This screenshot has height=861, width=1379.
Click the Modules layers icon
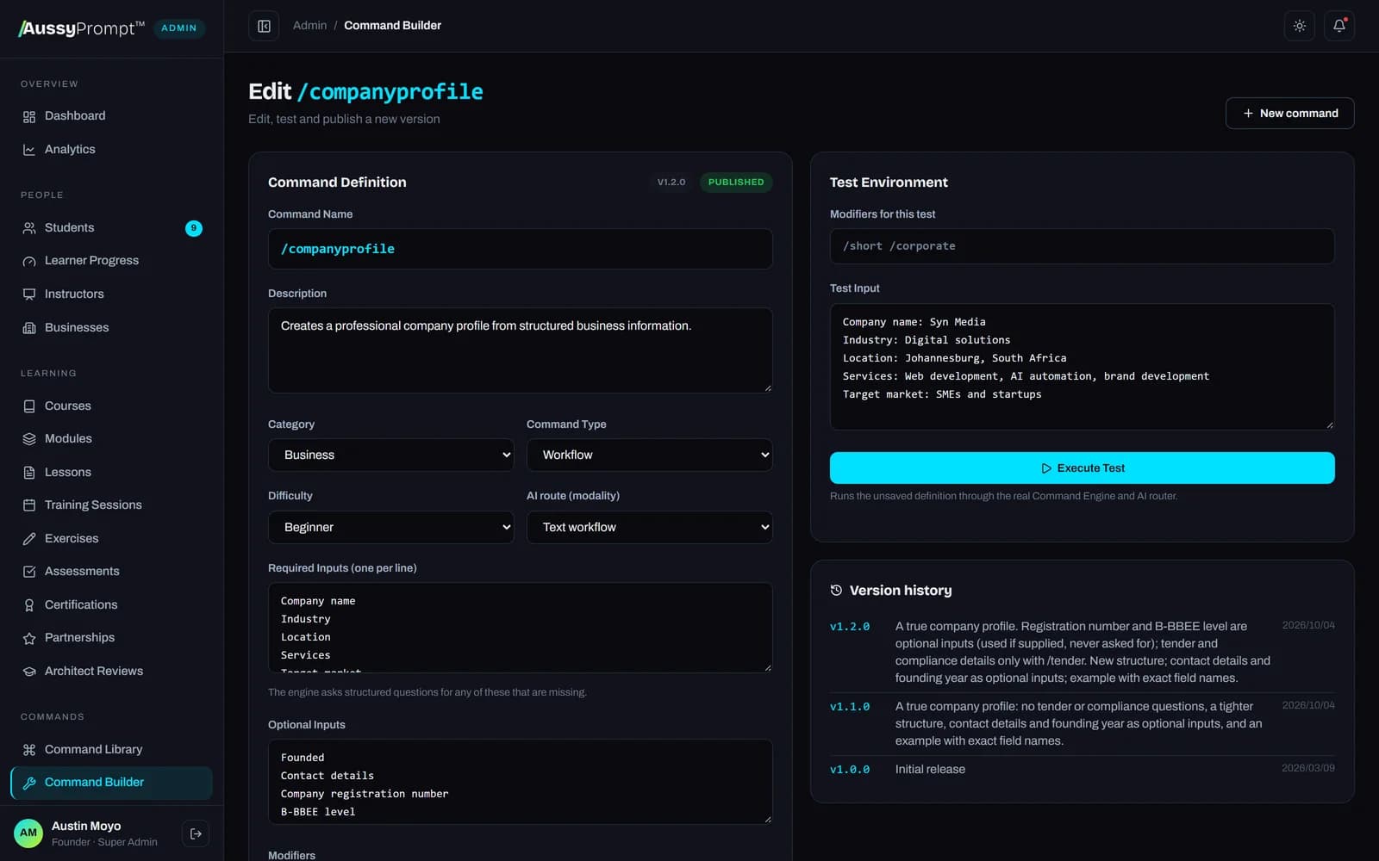(x=29, y=439)
